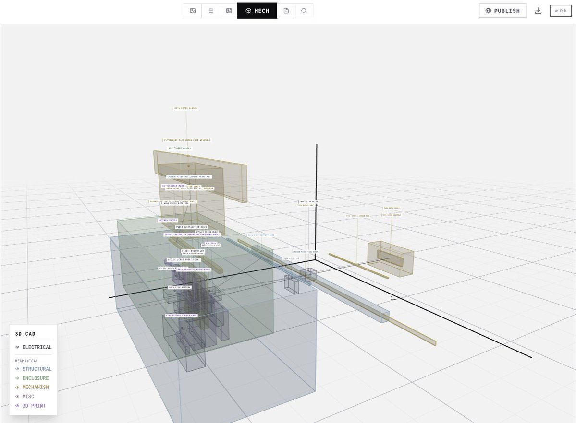This screenshot has width=576, height=423.
Task: Select the 2.4GHZ RADIO RECEIVER label
Action: (x=175, y=204)
